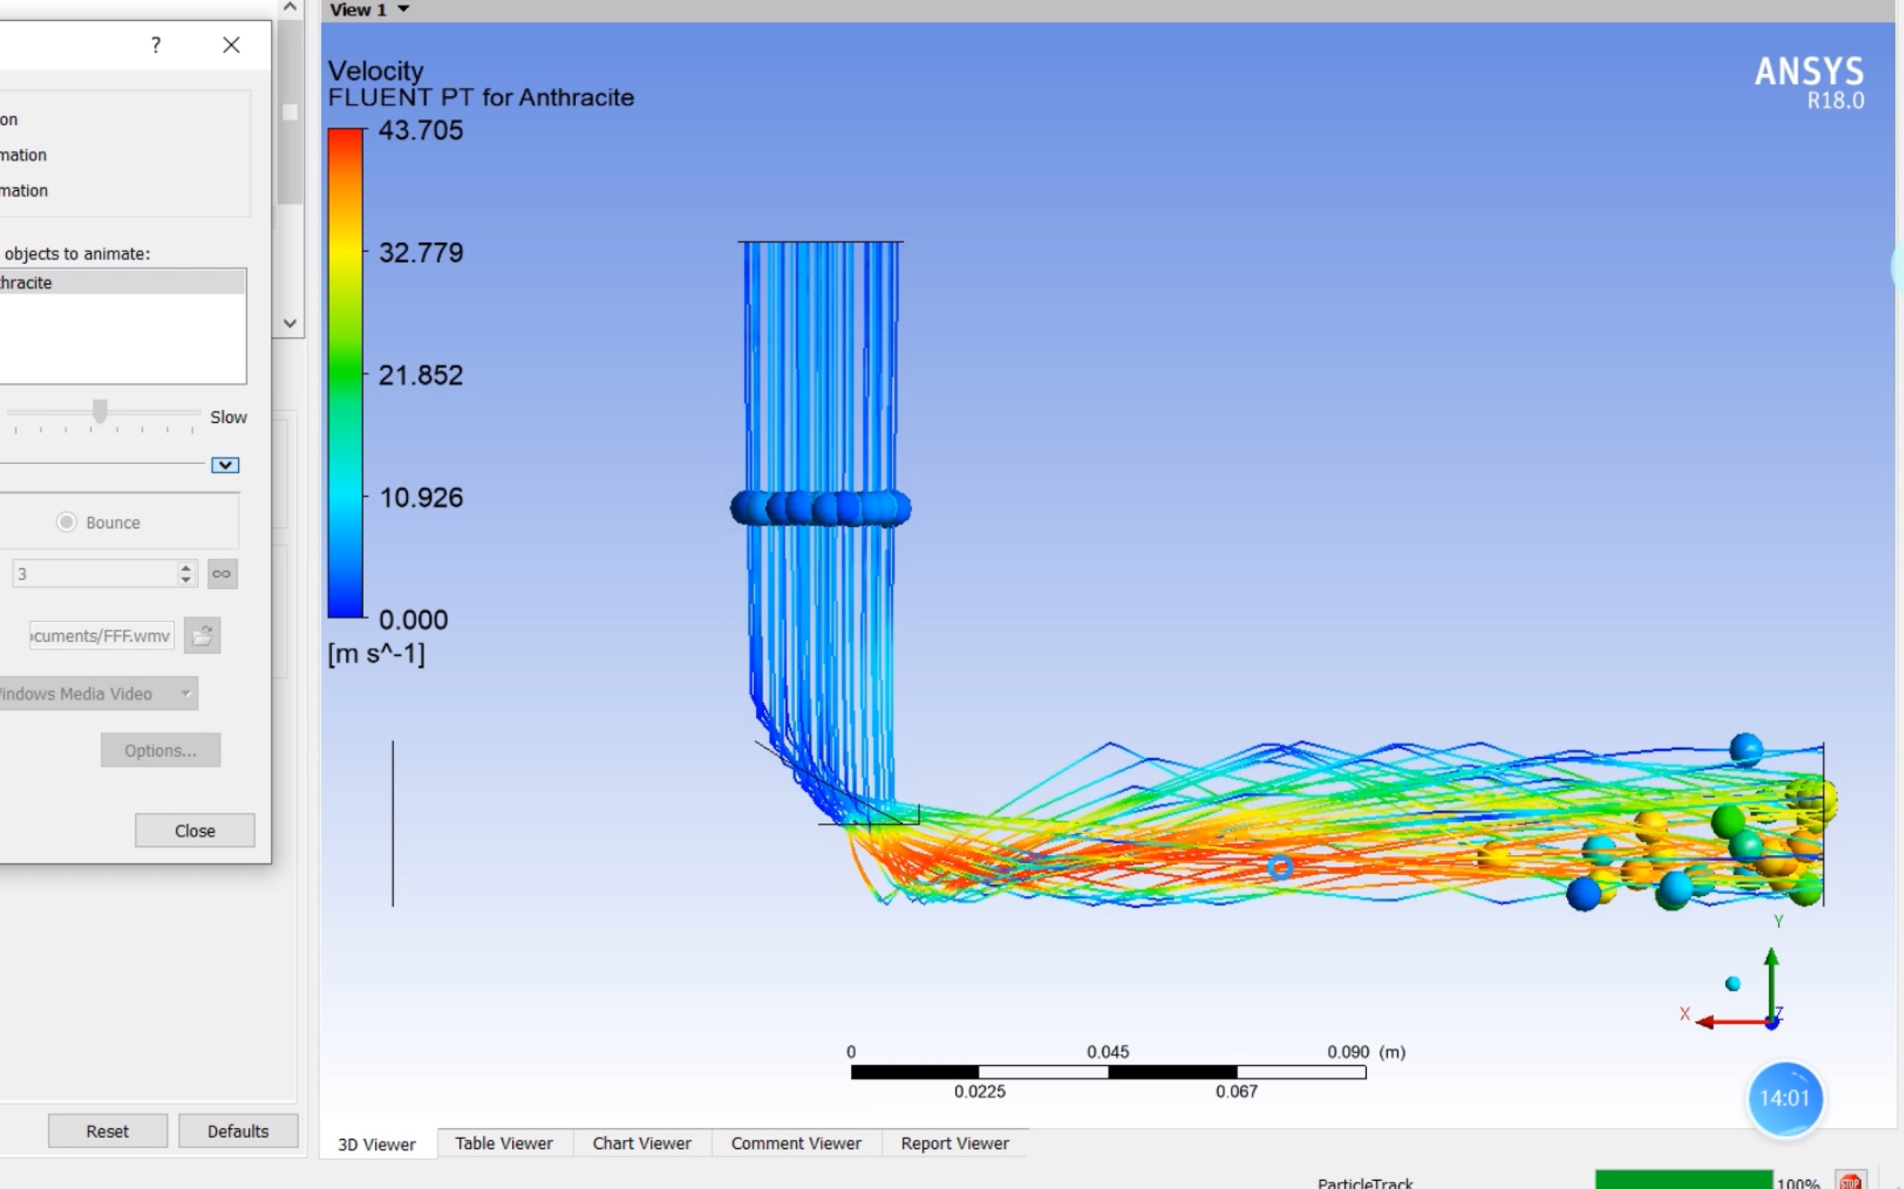This screenshot has width=1904, height=1189.
Task: Click the file browse icon for FFF.wmv
Action: 203,634
